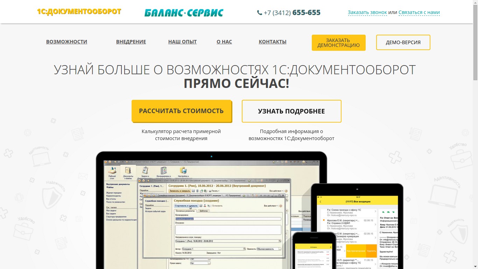Open the 1С:Документооборот yellow logo

[x=79, y=12]
